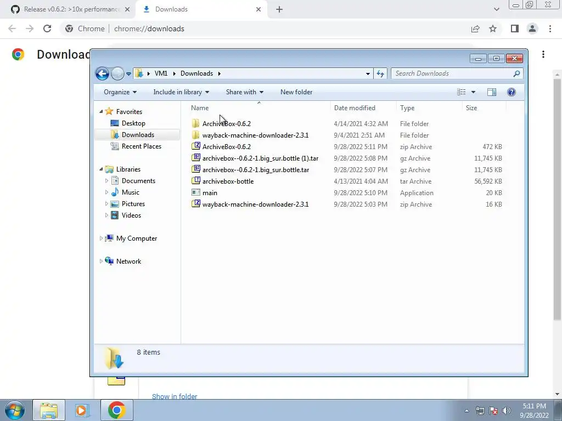Open the recent locations arrow beside the forward button

[128, 74]
